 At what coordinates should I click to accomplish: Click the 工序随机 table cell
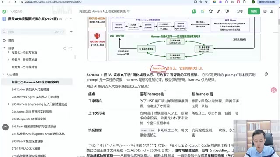tap(95, 101)
